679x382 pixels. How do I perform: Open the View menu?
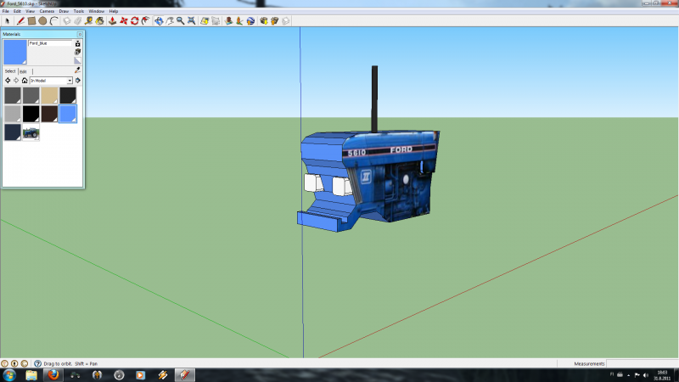(31, 11)
